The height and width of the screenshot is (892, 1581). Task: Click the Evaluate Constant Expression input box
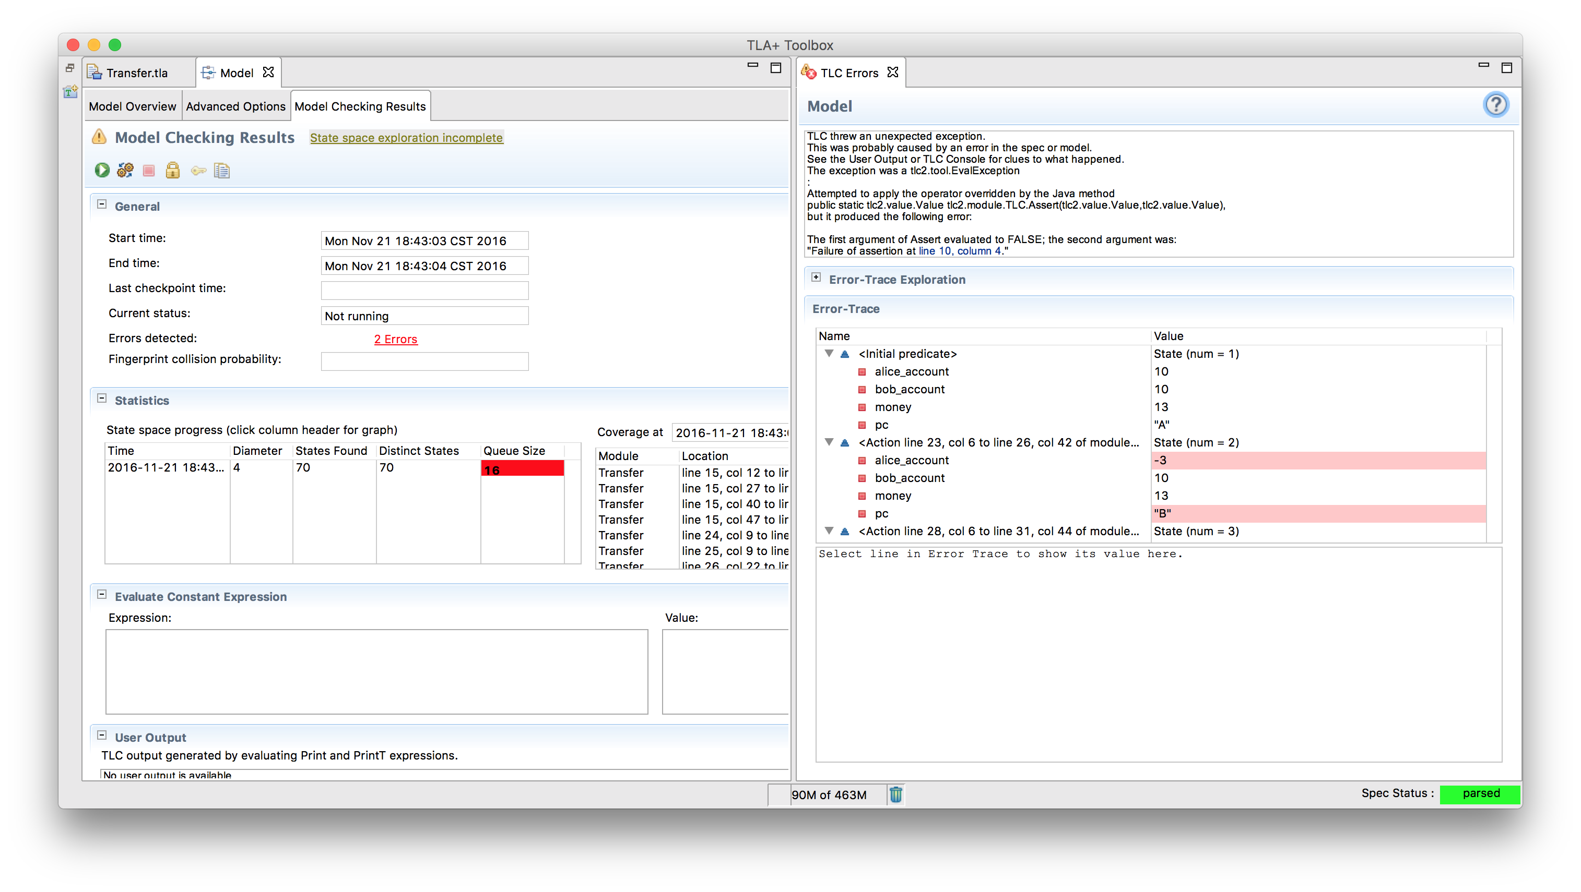376,671
